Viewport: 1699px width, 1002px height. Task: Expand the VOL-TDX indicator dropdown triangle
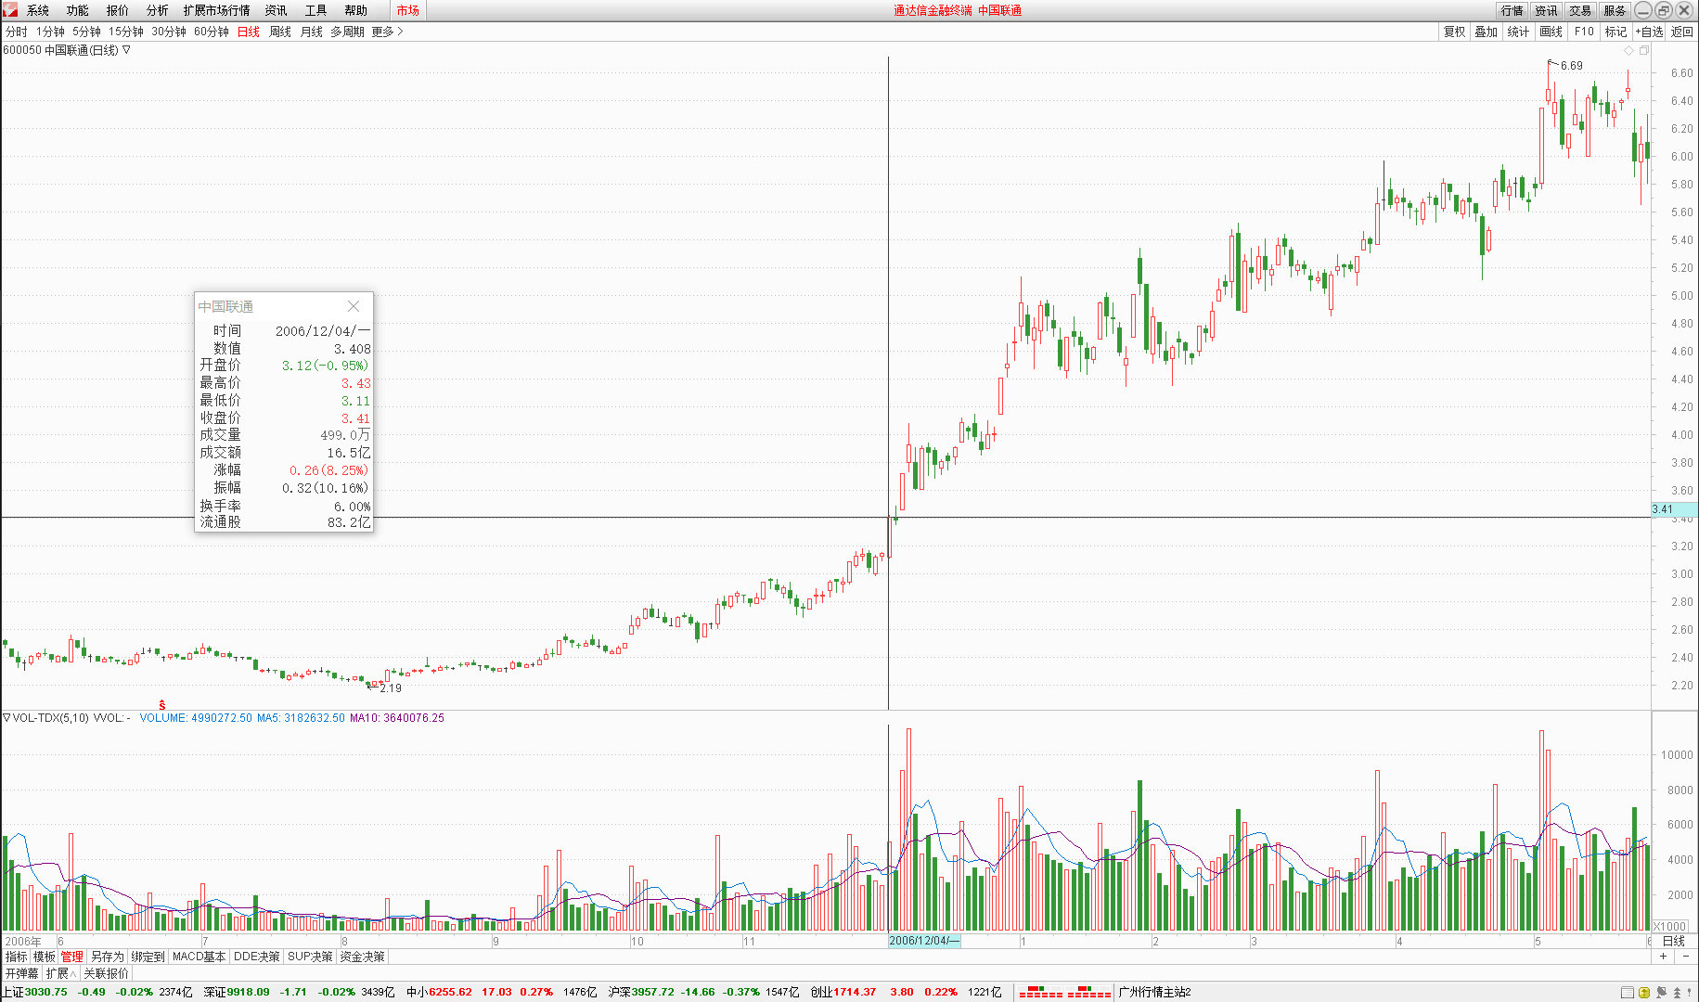point(6,717)
